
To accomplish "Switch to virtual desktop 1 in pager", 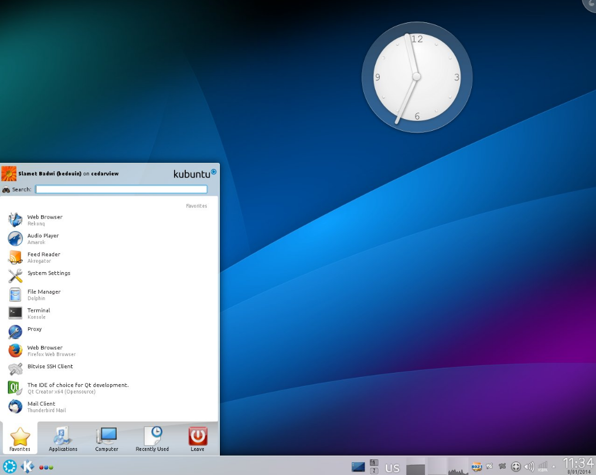I will click(x=374, y=463).
